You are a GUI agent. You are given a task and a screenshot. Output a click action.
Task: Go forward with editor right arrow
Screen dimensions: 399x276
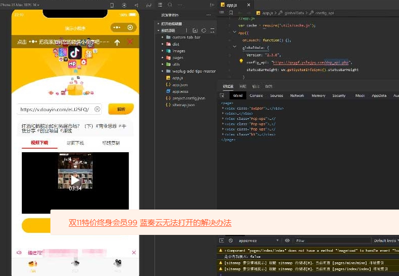248,13
